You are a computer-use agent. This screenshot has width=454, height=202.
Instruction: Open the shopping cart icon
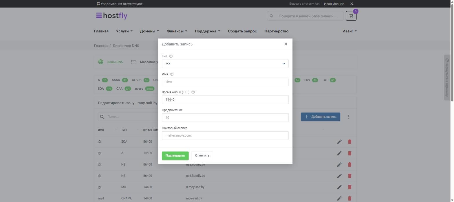(351, 16)
